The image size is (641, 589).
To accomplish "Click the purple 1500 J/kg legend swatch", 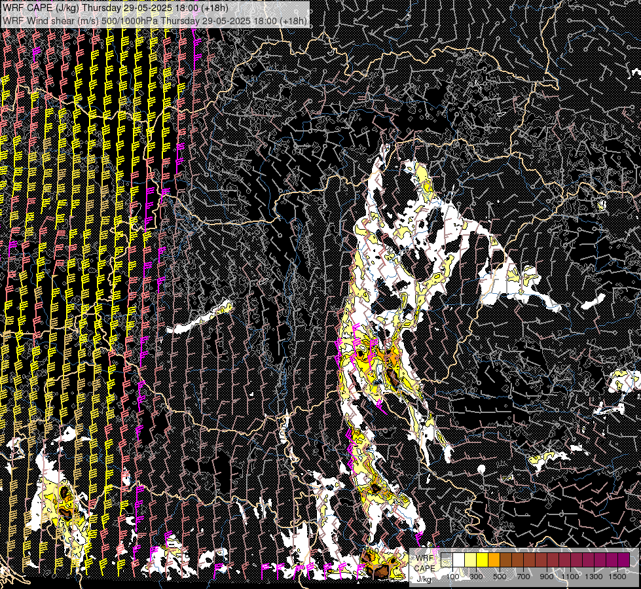I will [x=624, y=560].
